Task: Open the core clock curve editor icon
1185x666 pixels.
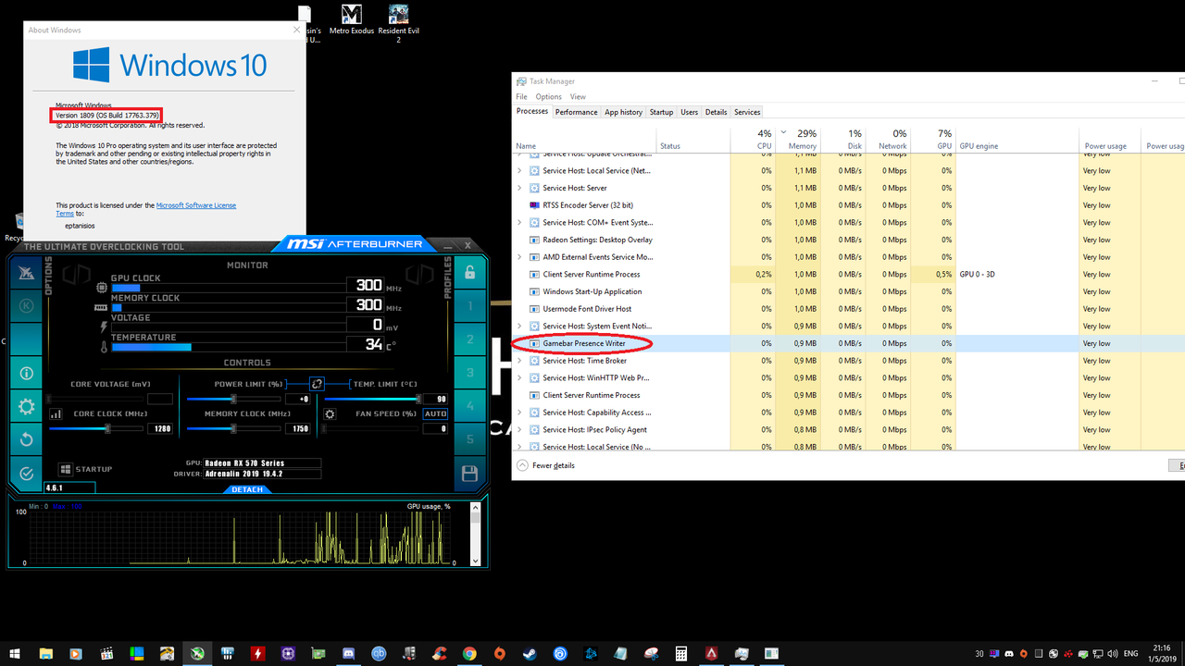Action: click(x=56, y=414)
